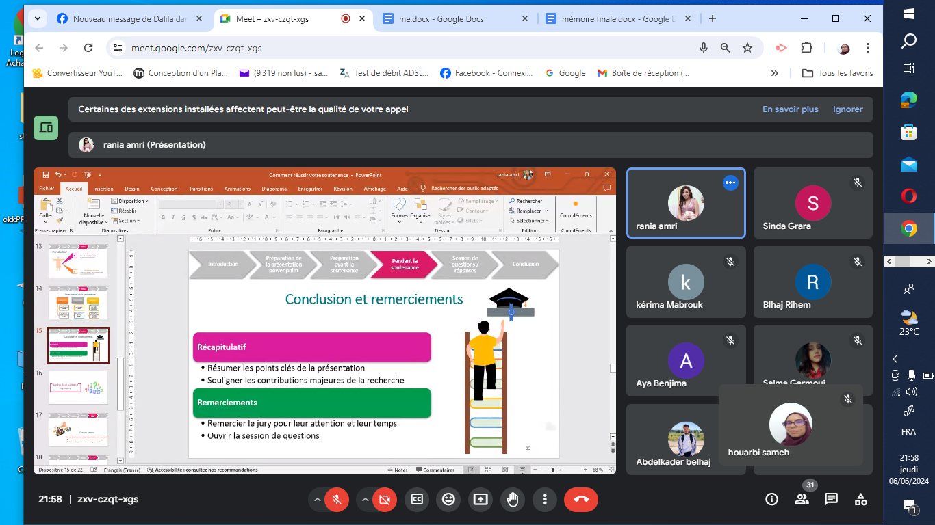935x525 pixels.
Task: Open the activities panel icon
Action: (x=860, y=500)
